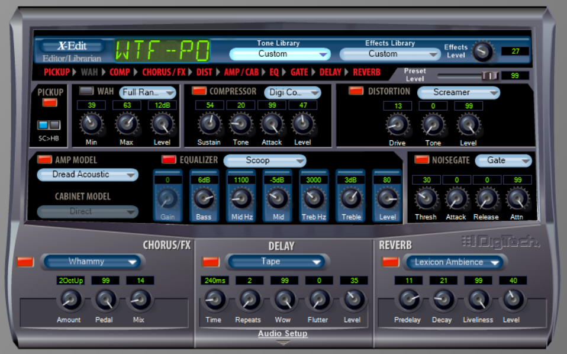Click the Compressor Sustain knob
Viewport: 567px width, 354px height.
click(x=210, y=124)
